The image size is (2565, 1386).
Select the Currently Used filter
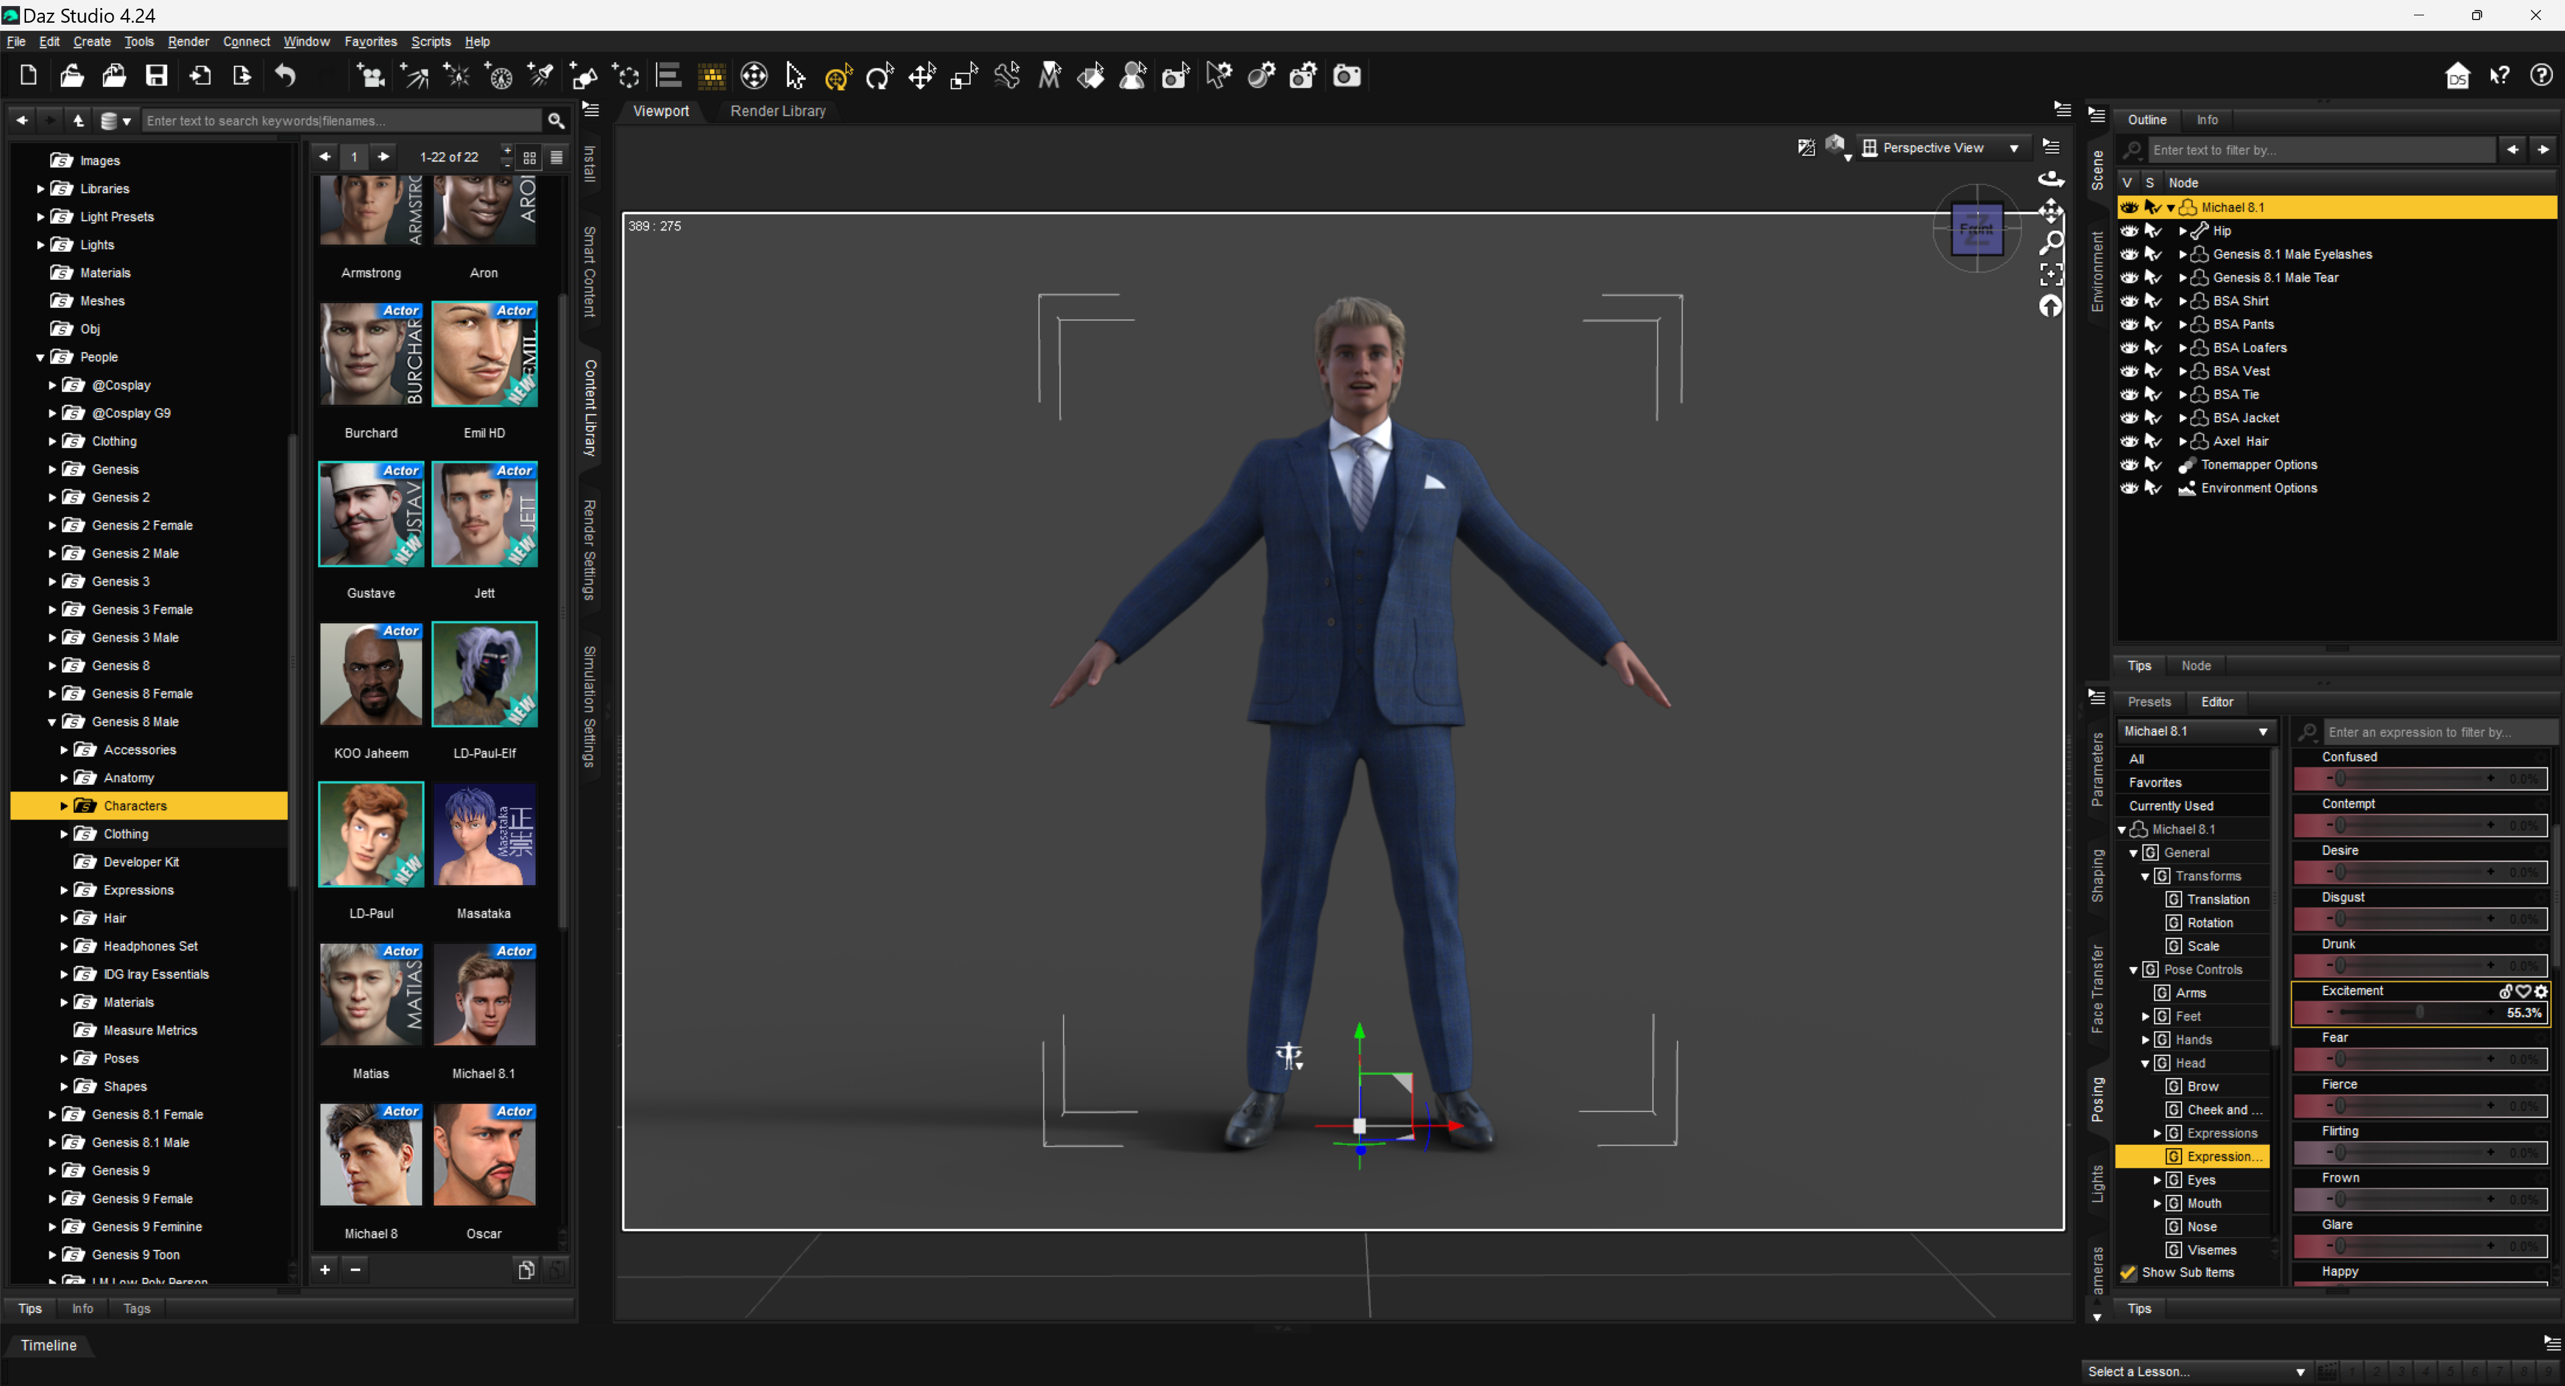pyautogui.click(x=2171, y=806)
